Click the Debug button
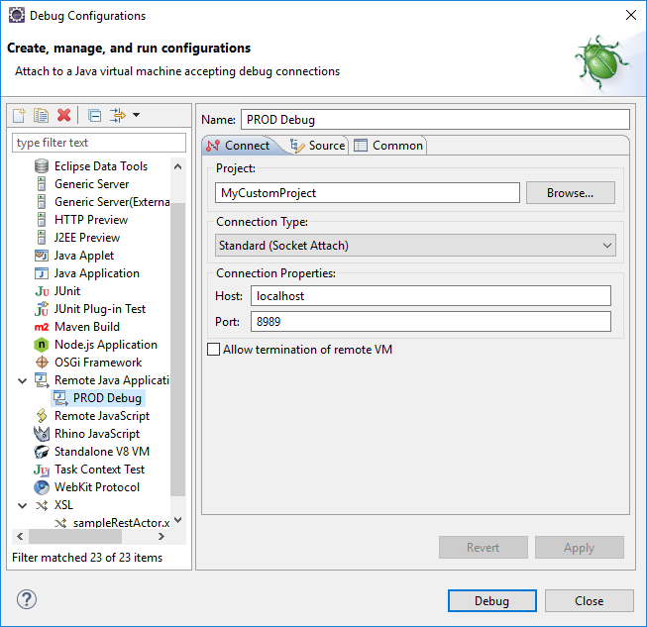This screenshot has width=647, height=627. [x=491, y=600]
